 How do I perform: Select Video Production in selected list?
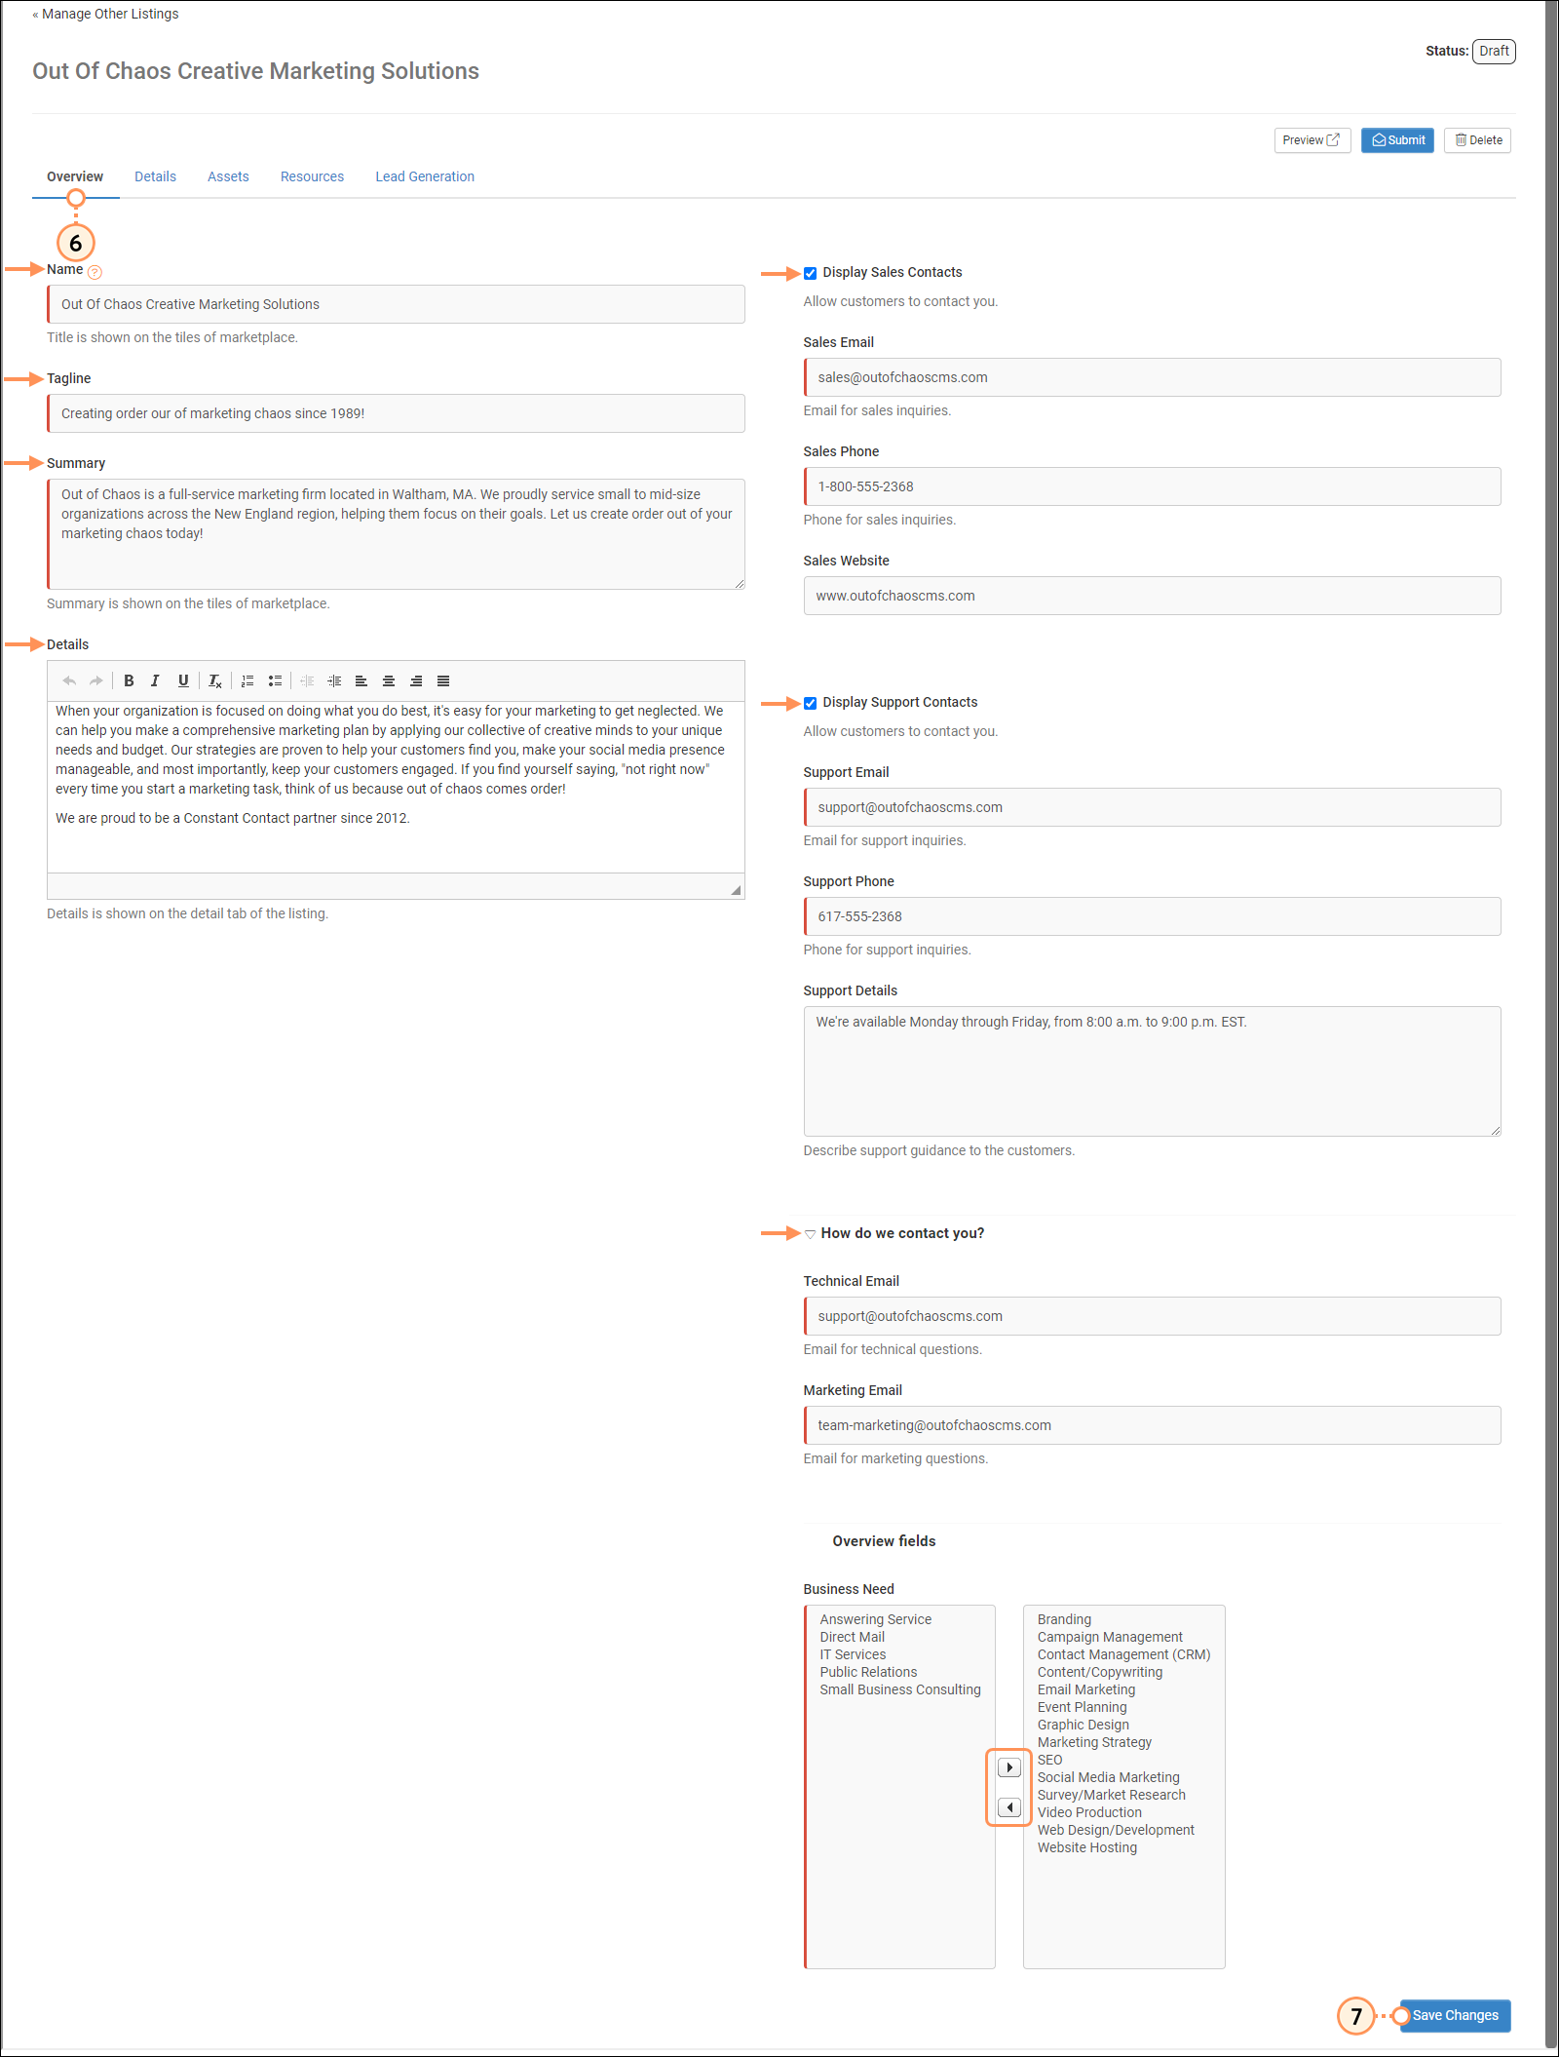tap(1089, 1812)
